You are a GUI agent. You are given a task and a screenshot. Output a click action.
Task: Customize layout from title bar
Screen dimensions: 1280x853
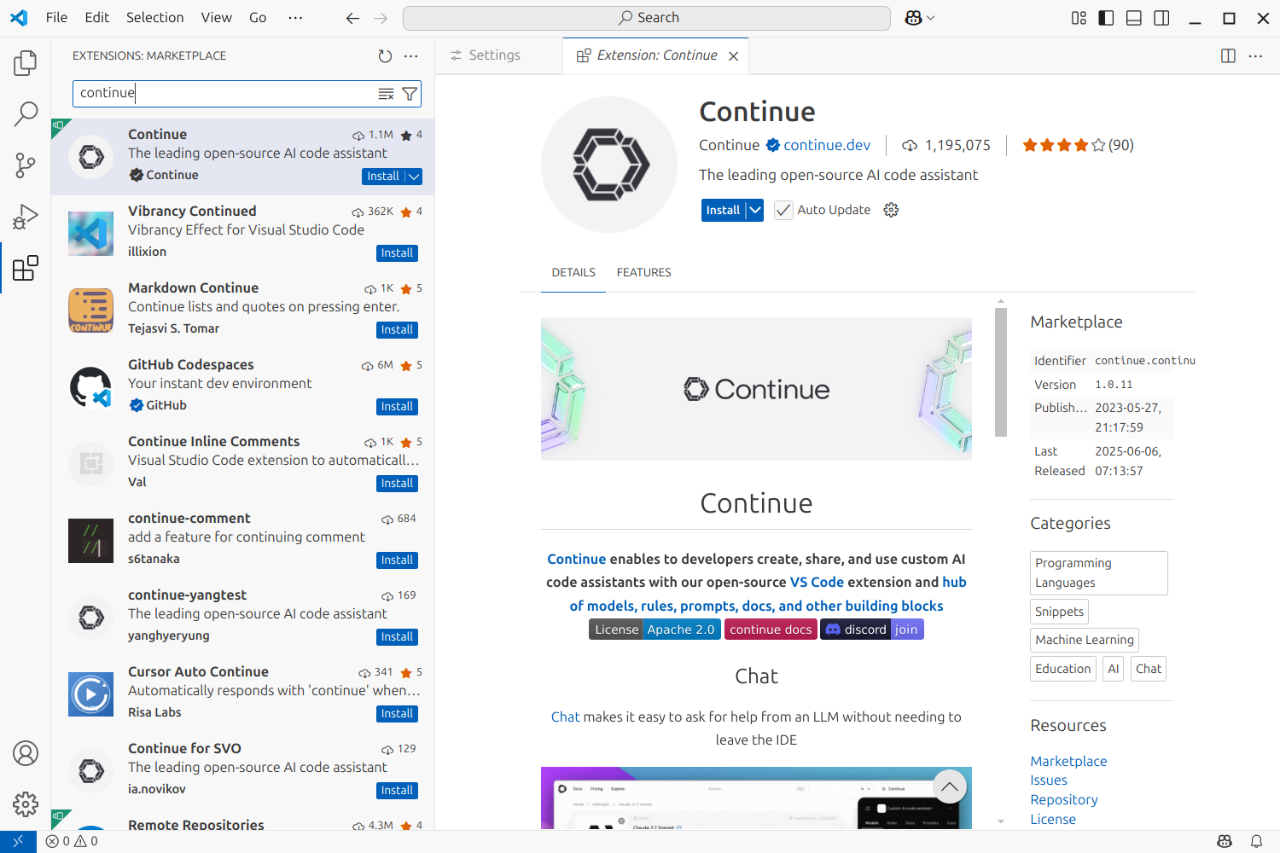click(1079, 18)
